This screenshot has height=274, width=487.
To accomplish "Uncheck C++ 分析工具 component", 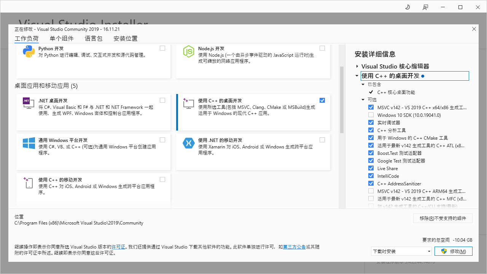I will coord(371,130).
